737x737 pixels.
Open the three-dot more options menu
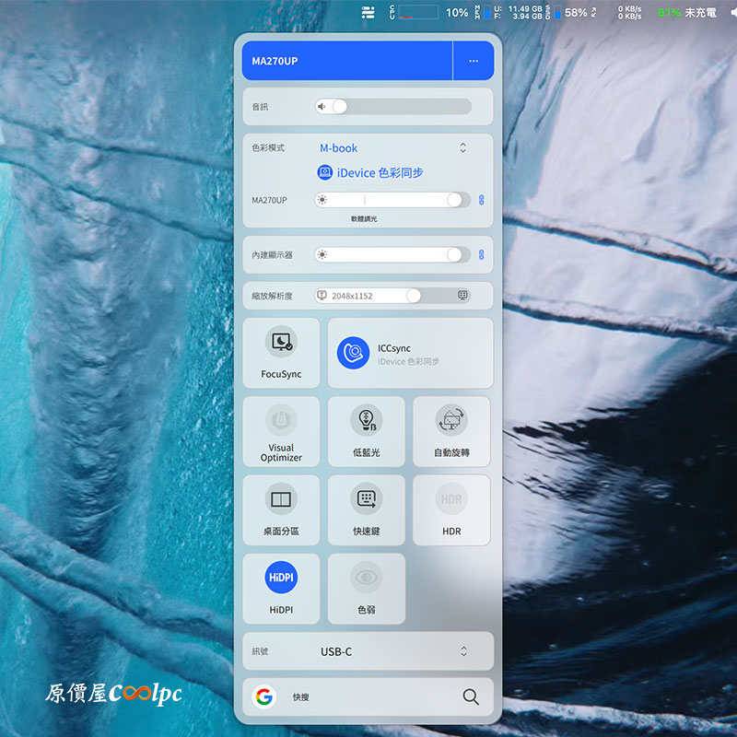[x=474, y=61]
